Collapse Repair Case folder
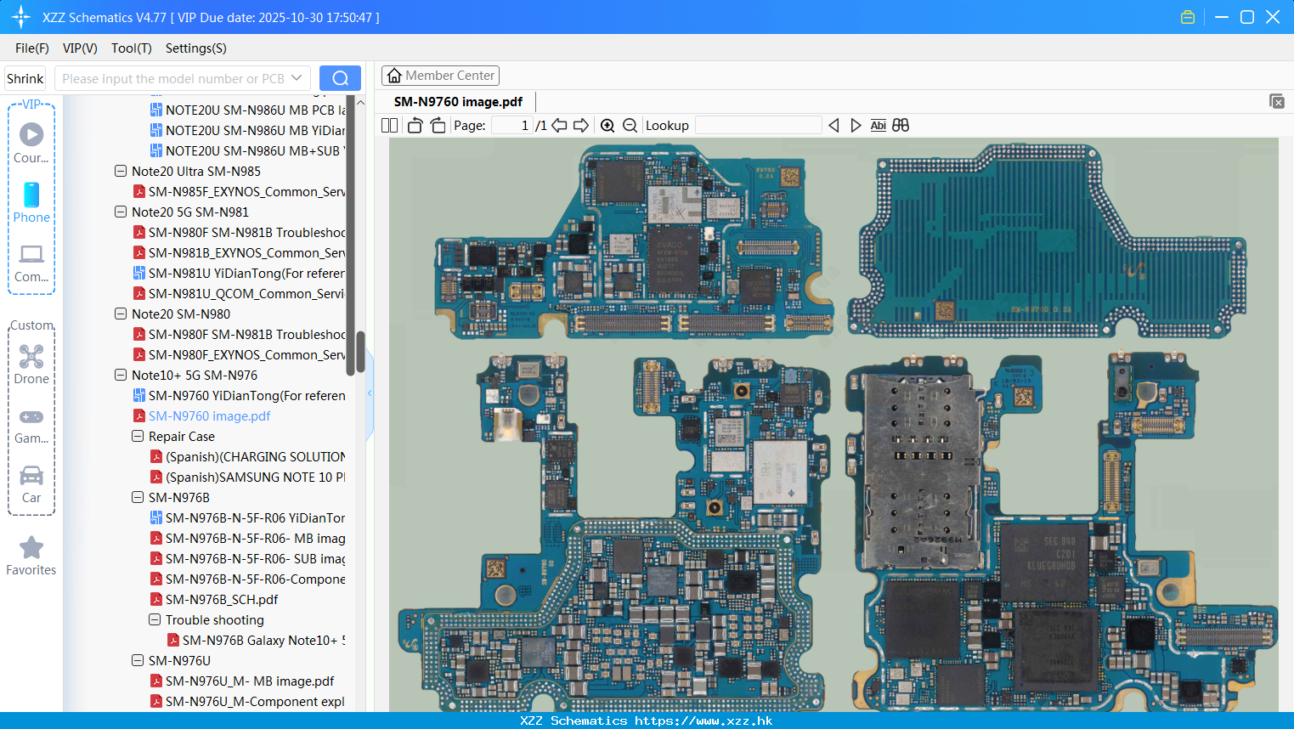 (138, 436)
